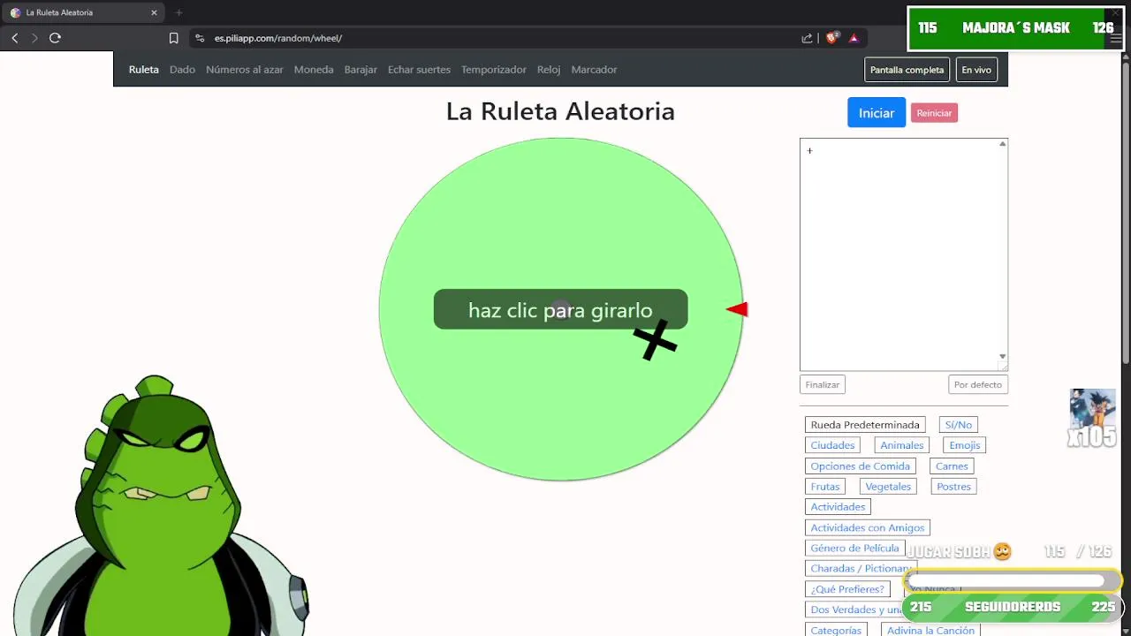Go to the Dado page
This screenshot has width=1131, height=636.
182,70
